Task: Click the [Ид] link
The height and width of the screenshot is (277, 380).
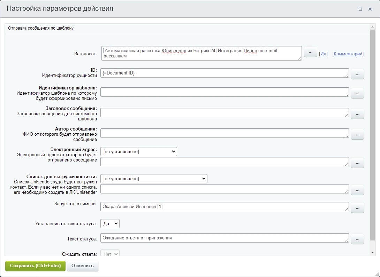Action: [x=323, y=54]
